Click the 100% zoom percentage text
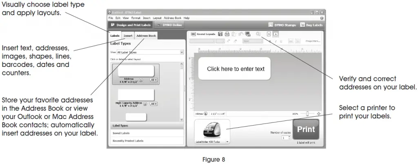418x164 pixels. pyautogui.click(x=295, y=114)
